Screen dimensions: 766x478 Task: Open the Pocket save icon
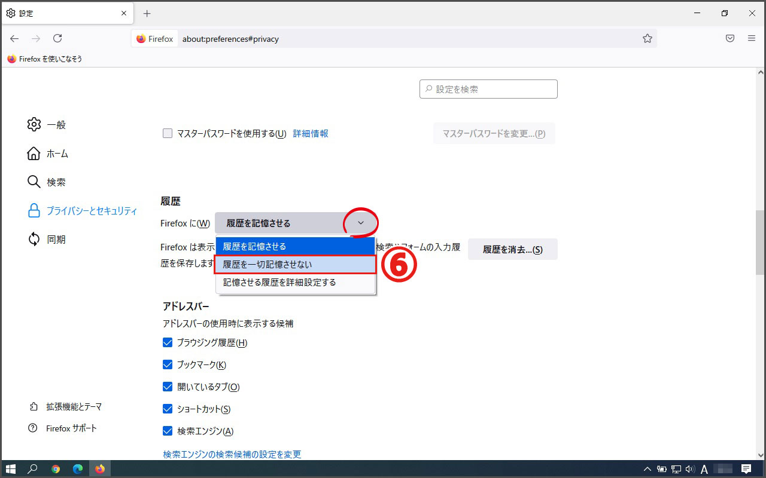click(730, 38)
